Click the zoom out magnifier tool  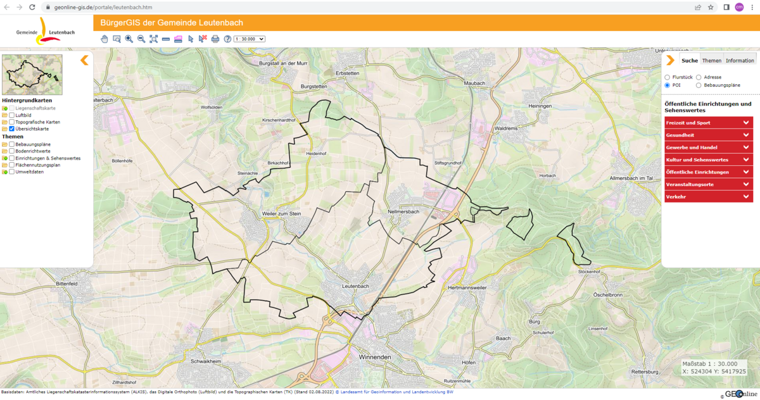tap(141, 39)
